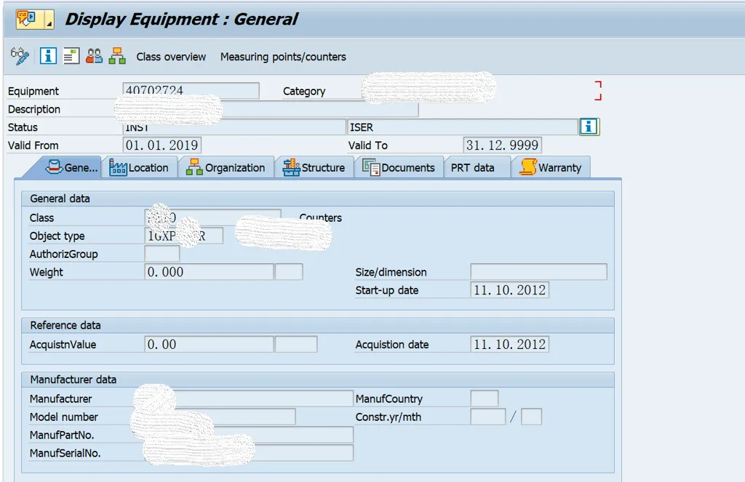Click Class overview button

(171, 57)
